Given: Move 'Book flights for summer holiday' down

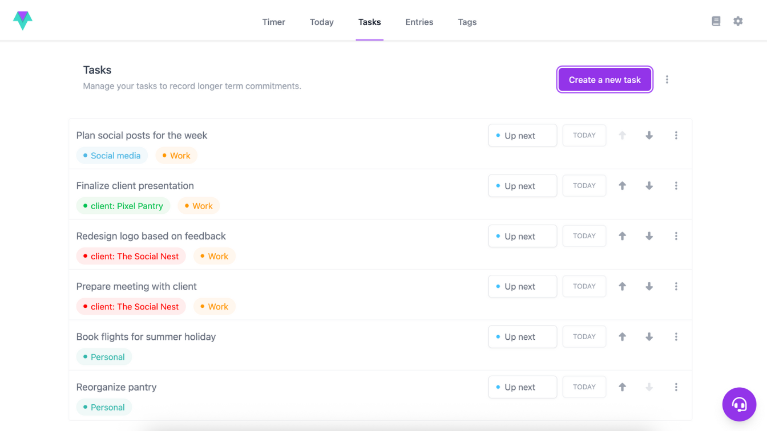Looking at the screenshot, I should click(649, 337).
